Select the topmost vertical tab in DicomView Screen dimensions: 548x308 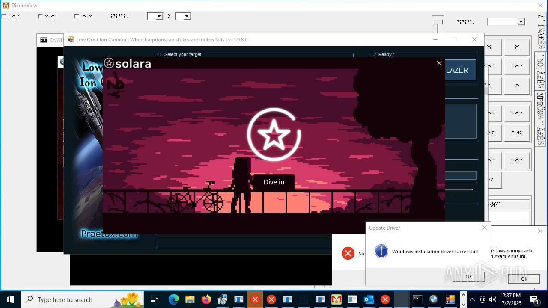pos(541,33)
